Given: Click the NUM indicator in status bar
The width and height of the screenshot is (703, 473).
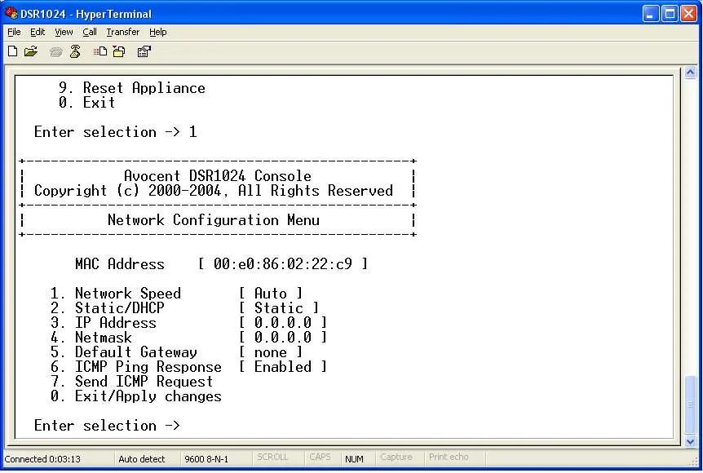Looking at the screenshot, I should (354, 459).
